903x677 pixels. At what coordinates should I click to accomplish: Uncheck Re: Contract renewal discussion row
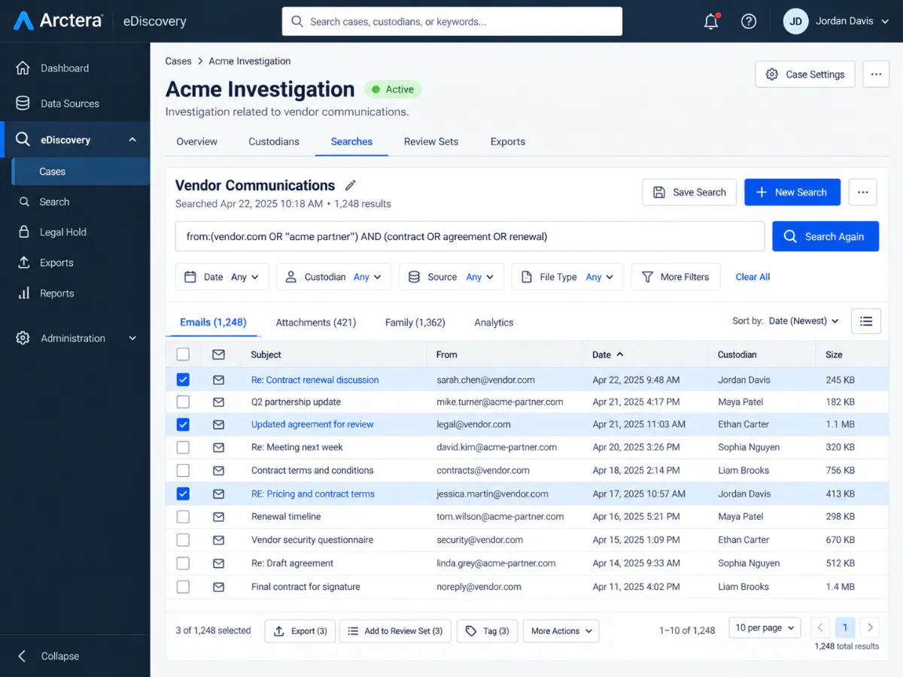183,380
